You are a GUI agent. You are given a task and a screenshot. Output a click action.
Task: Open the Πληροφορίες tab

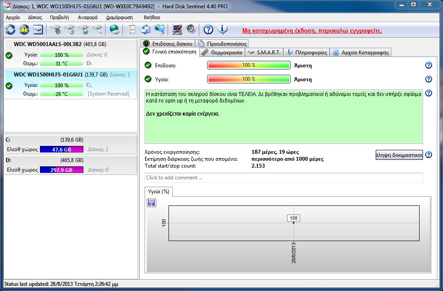[307, 52]
